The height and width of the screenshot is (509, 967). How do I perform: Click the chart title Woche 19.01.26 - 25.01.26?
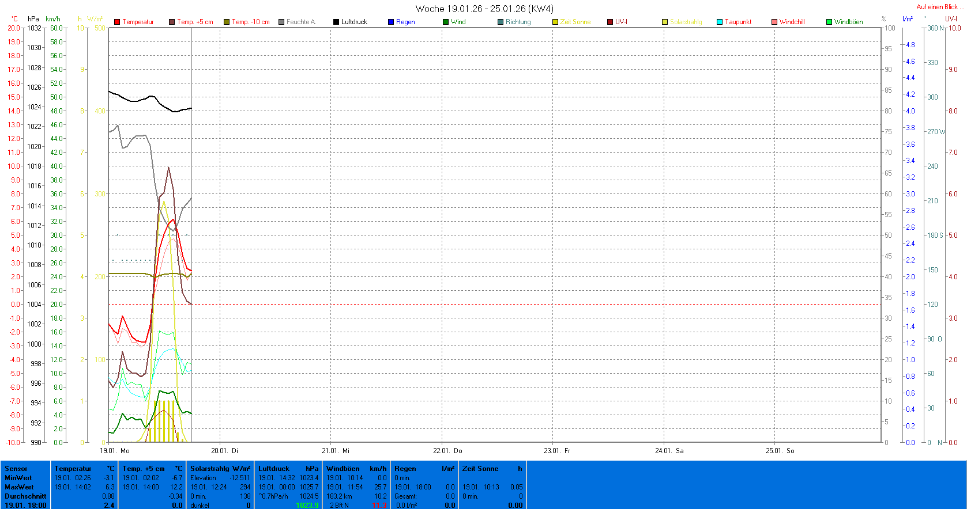pyautogui.click(x=484, y=9)
